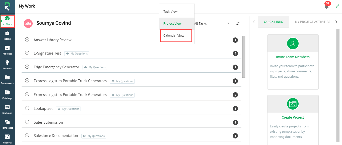This screenshot has height=145, width=342.
Task: Expand the Sales Submission project row
Action: coord(27,122)
